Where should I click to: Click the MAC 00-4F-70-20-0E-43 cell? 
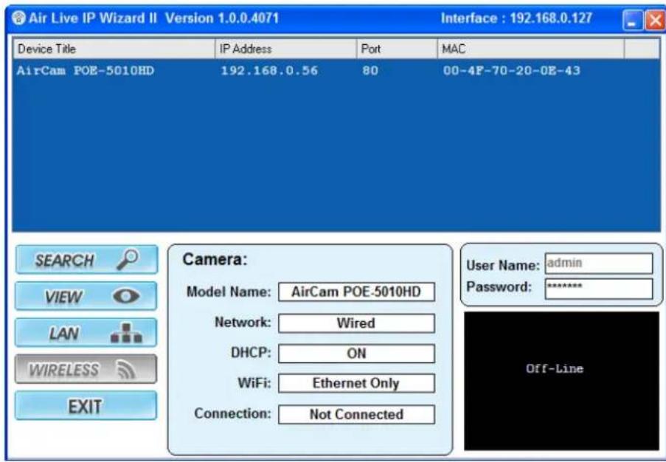[511, 71]
